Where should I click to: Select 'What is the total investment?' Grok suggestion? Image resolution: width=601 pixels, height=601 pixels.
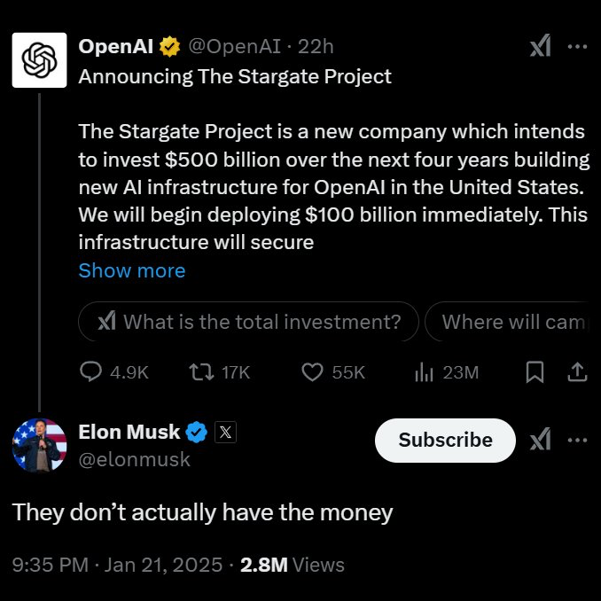tap(248, 322)
